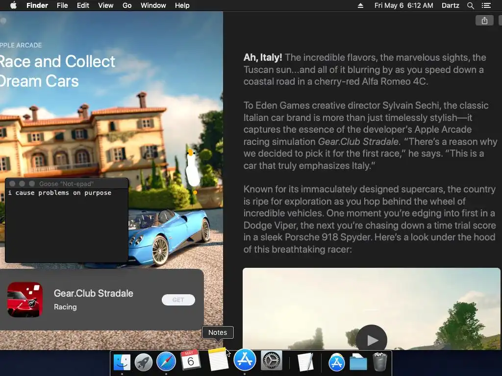Open App Store downloads stack in Dock
The height and width of the screenshot is (376, 502).
pyautogui.click(x=336, y=363)
